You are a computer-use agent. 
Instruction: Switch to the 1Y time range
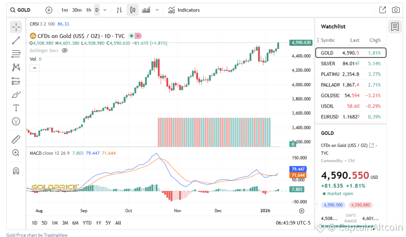click(x=99, y=223)
